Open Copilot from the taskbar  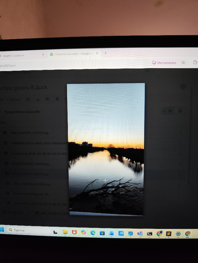point(83,232)
